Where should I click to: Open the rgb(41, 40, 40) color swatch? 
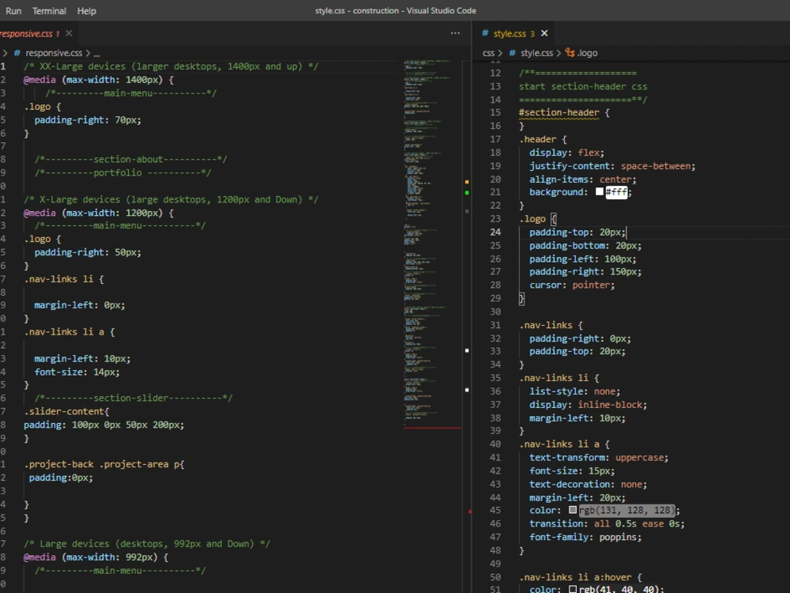[573, 589]
